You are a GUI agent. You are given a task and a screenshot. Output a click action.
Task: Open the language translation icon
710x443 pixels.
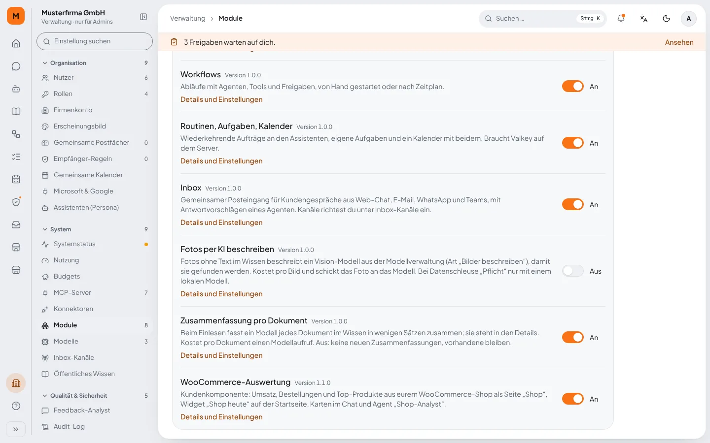click(x=643, y=18)
